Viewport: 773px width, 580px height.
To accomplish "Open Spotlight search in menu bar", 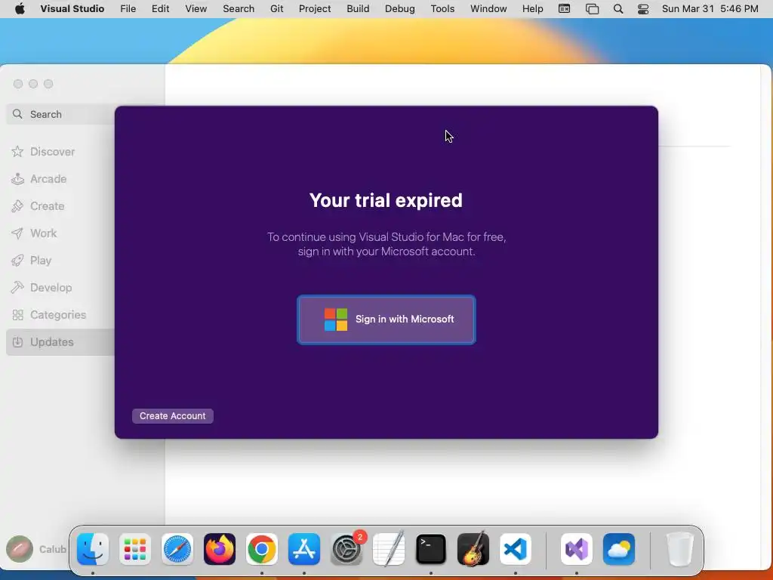I will click(618, 9).
